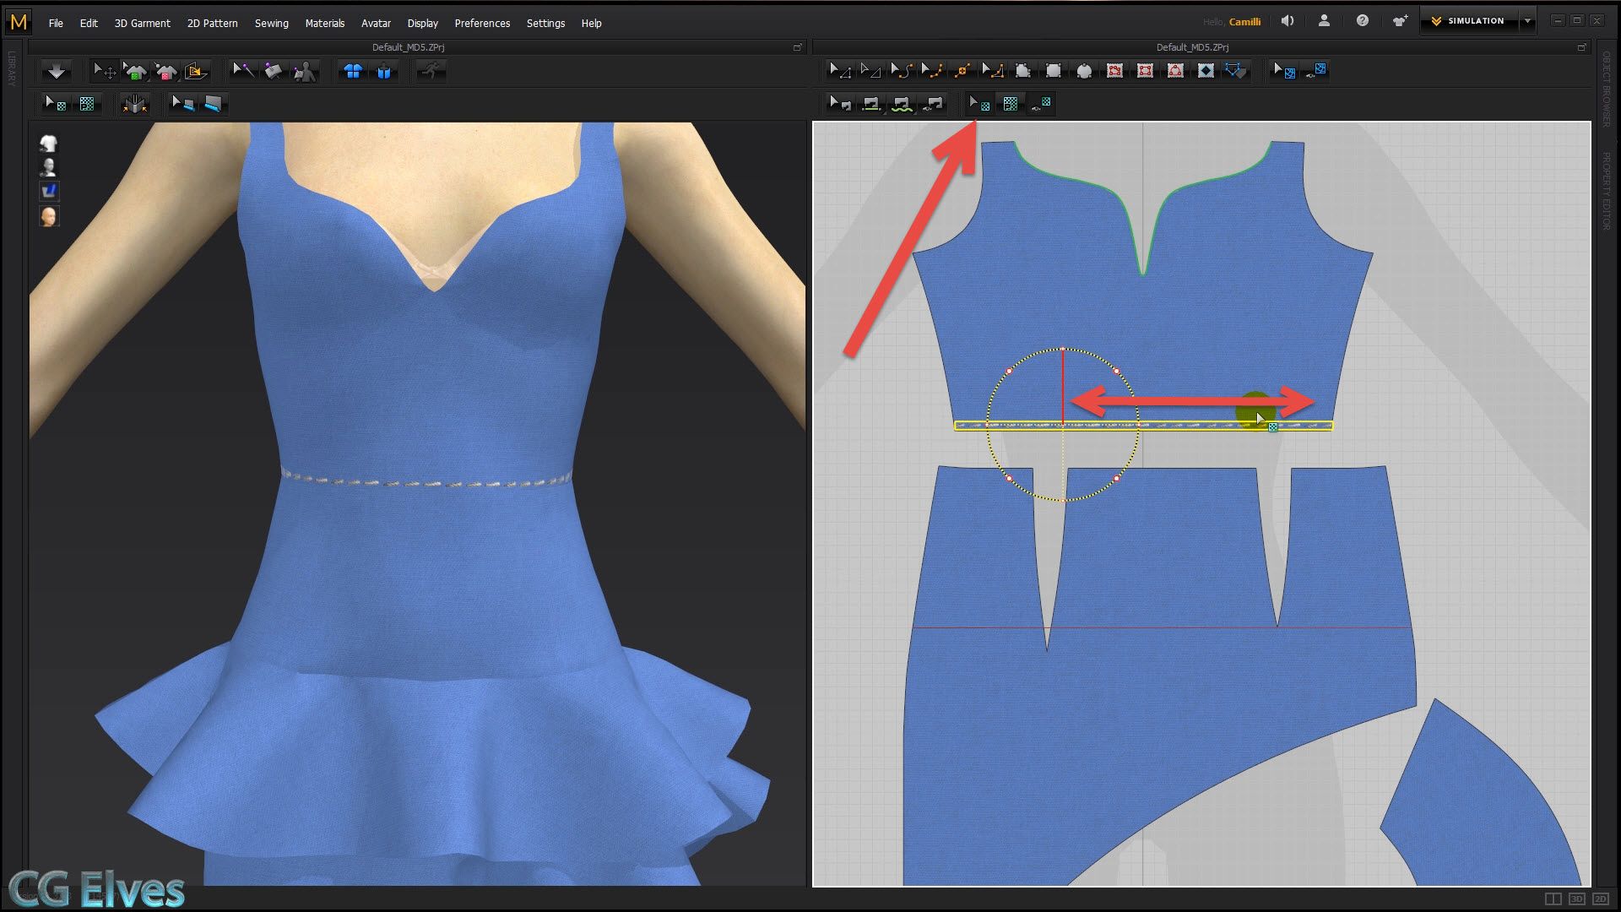This screenshot has width=1621, height=912.
Task: Open the Sewing menu
Action: click(x=271, y=23)
